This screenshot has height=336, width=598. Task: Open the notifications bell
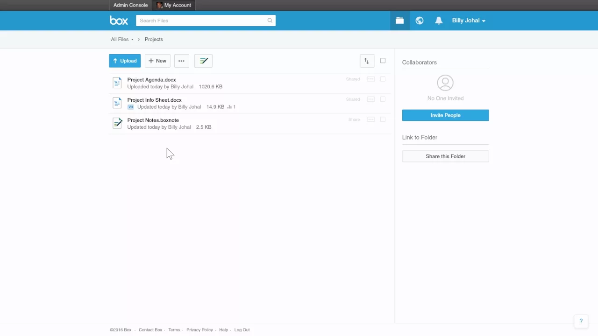(x=439, y=21)
